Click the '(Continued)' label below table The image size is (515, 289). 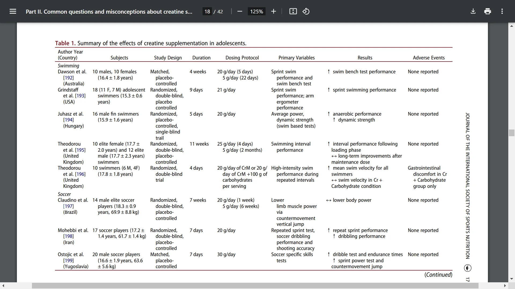tap(438, 275)
